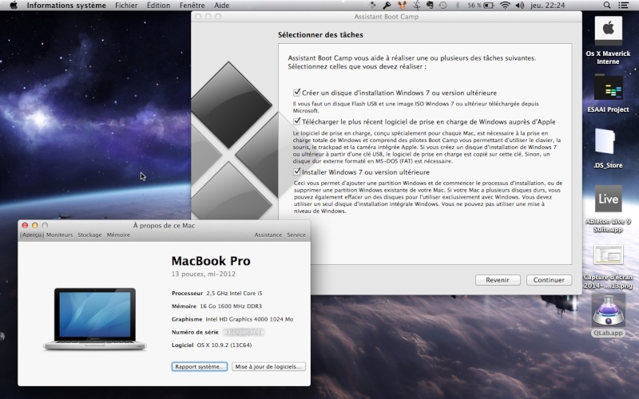
Task: Open the Time Machine menu bar icon
Action: pyautogui.click(x=443, y=6)
